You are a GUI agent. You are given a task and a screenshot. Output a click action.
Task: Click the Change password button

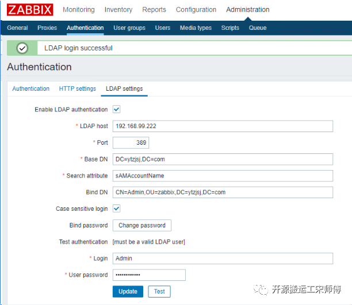click(x=142, y=225)
